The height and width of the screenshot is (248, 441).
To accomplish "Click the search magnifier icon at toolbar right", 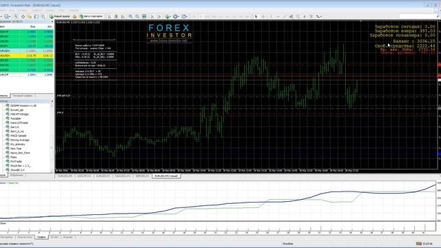I will click(x=438, y=17).
